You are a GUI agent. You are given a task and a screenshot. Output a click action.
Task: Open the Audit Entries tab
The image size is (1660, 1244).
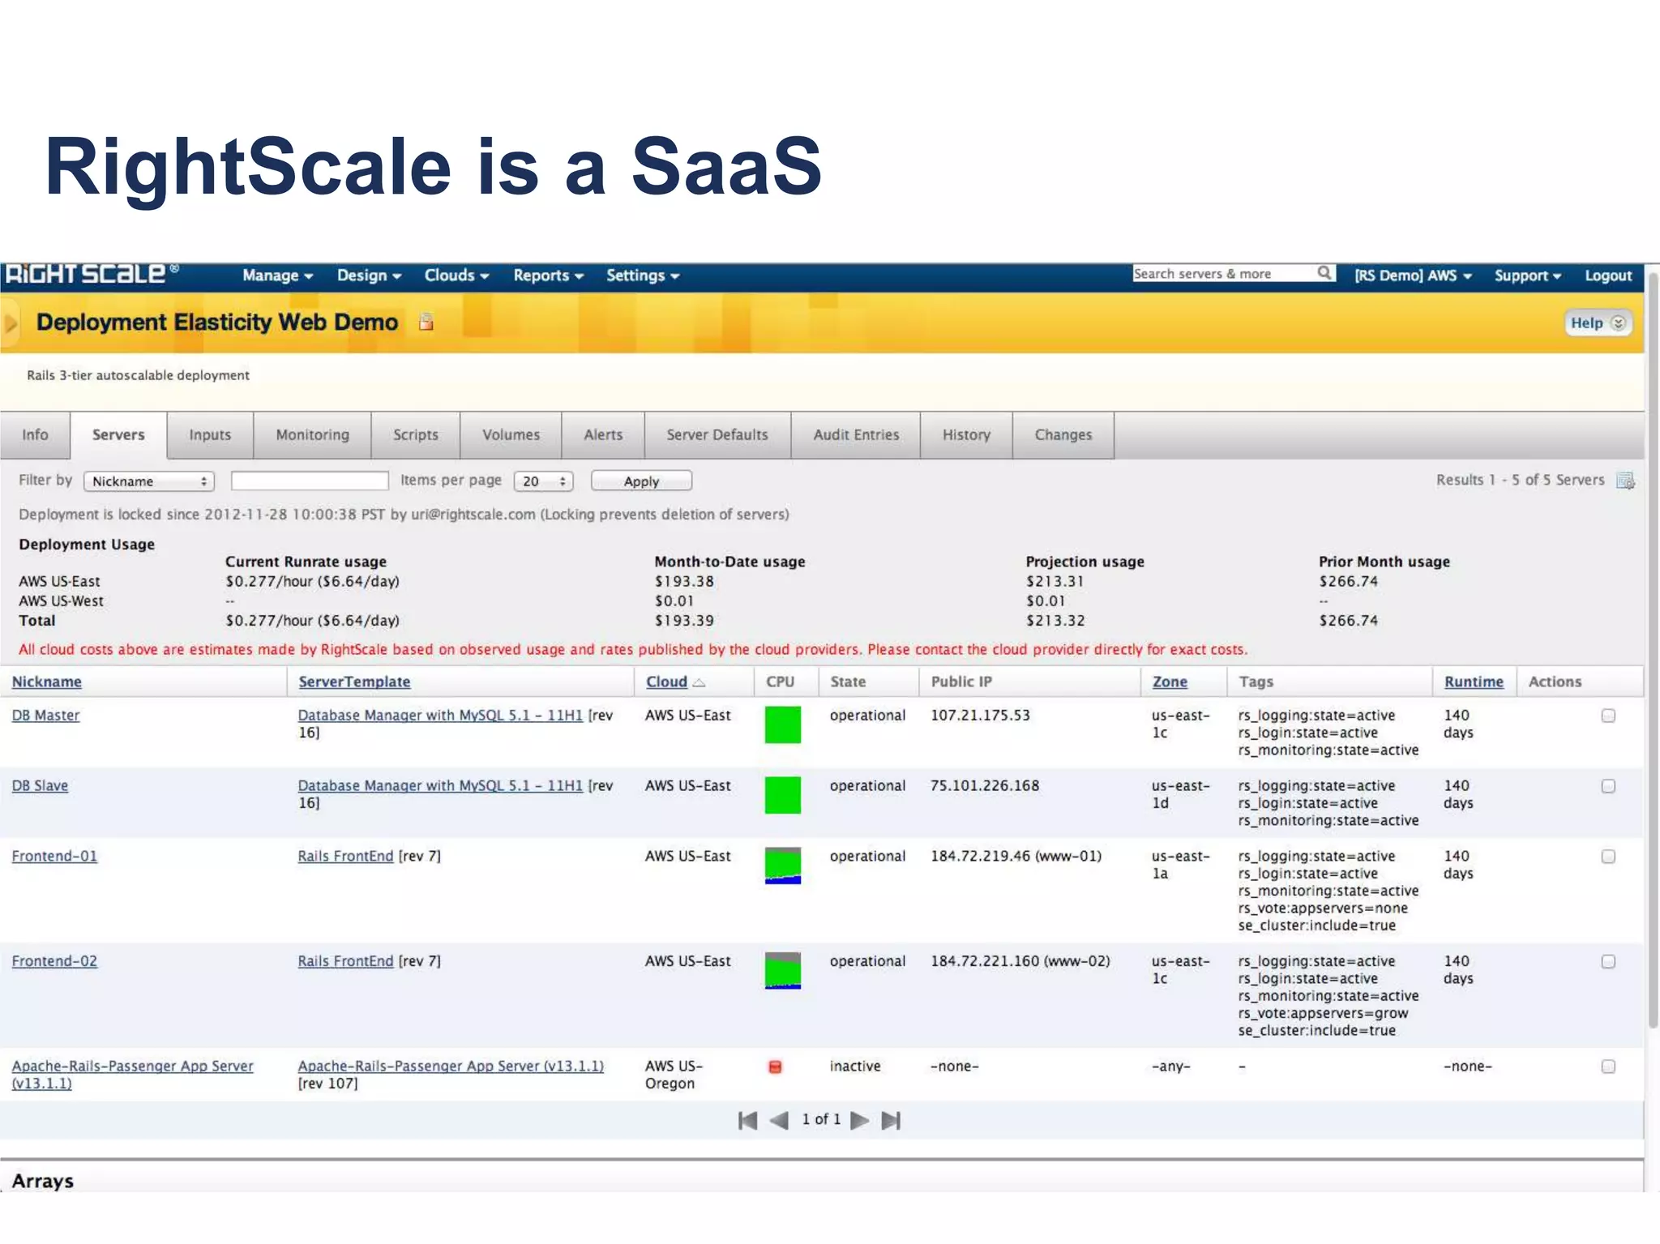coord(856,435)
